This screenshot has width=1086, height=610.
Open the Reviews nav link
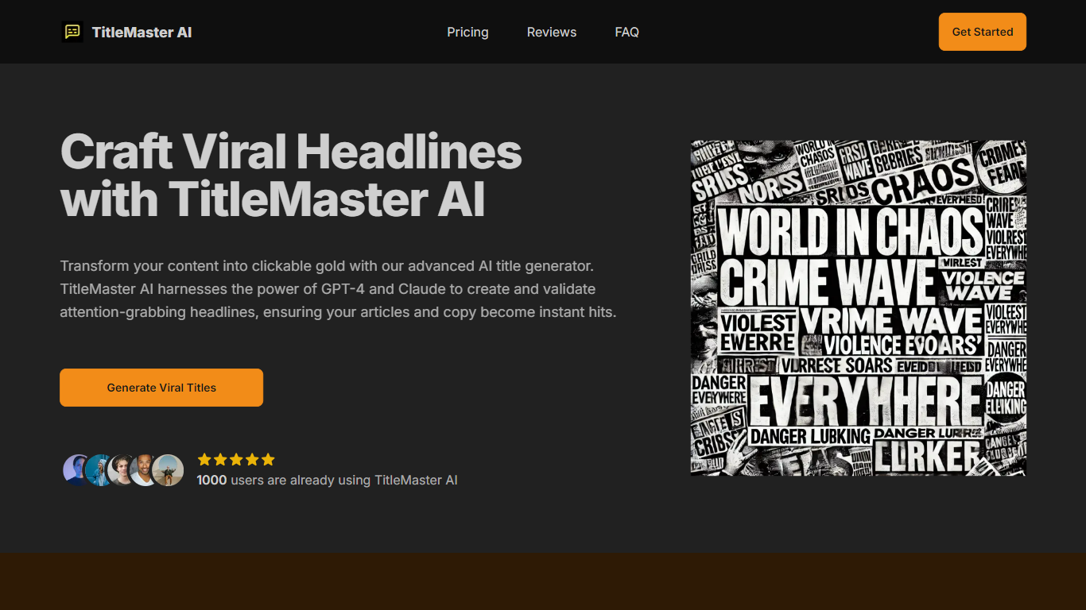click(x=552, y=32)
